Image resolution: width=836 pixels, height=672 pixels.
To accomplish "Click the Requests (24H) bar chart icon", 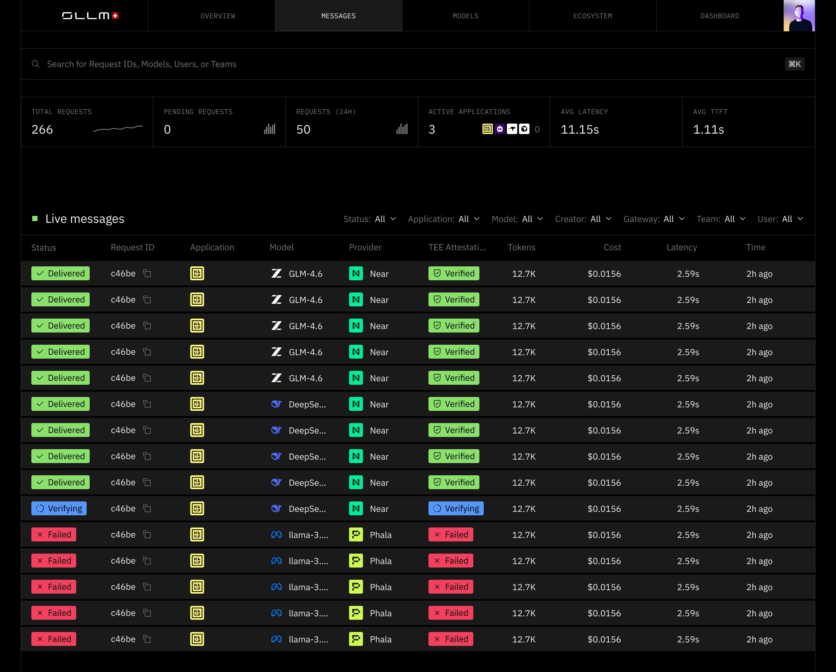I will tap(402, 129).
